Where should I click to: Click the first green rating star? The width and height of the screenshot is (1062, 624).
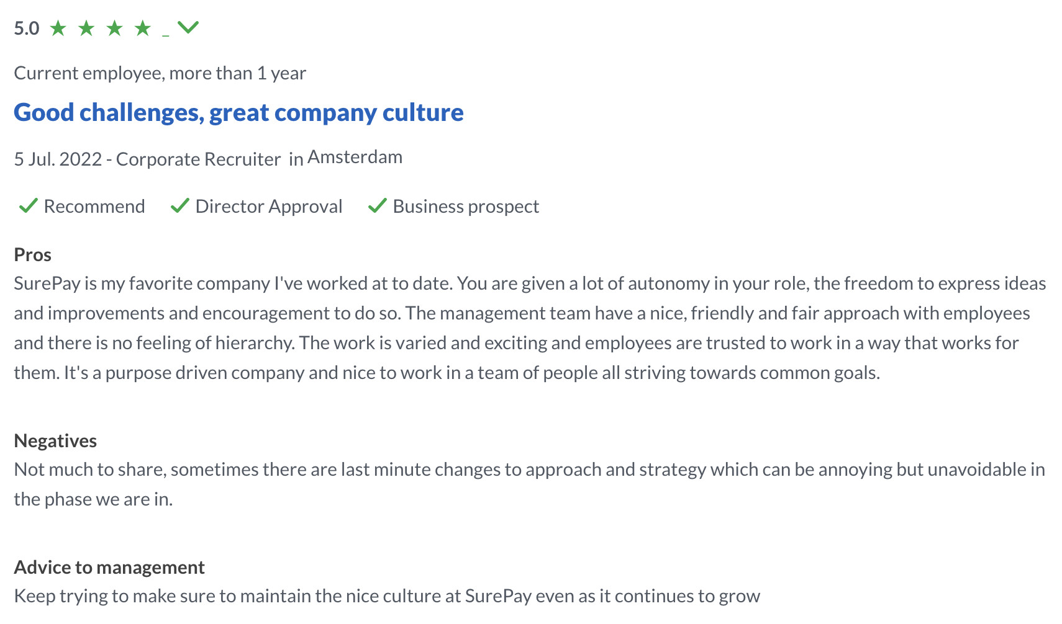[x=58, y=28]
